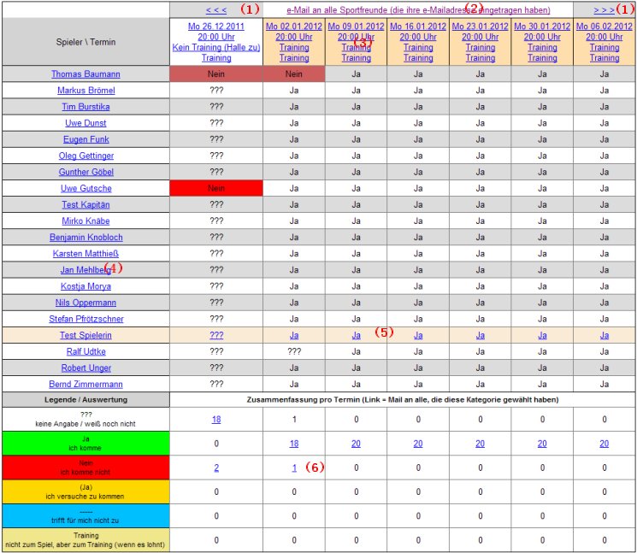Select green Ja ich komme legend

coord(86,444)
